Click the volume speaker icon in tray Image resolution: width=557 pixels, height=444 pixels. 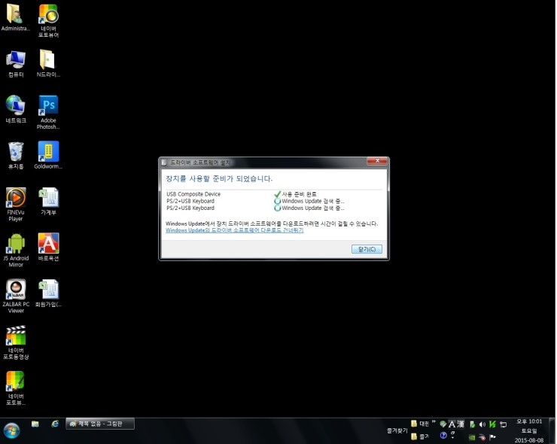click(482, 424)
